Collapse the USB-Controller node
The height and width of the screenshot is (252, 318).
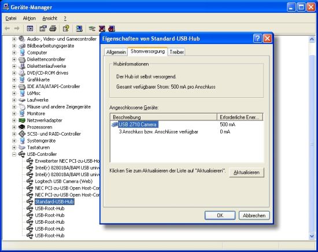(14, 154)
